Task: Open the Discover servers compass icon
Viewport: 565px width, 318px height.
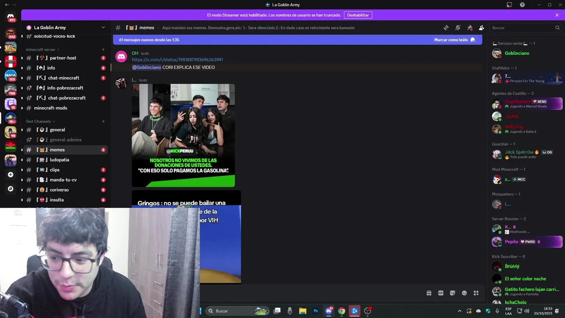Action: click(11, 189)
